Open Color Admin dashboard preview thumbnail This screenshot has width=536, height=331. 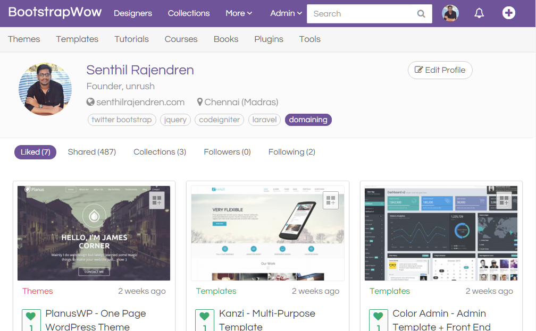[441, 233]
